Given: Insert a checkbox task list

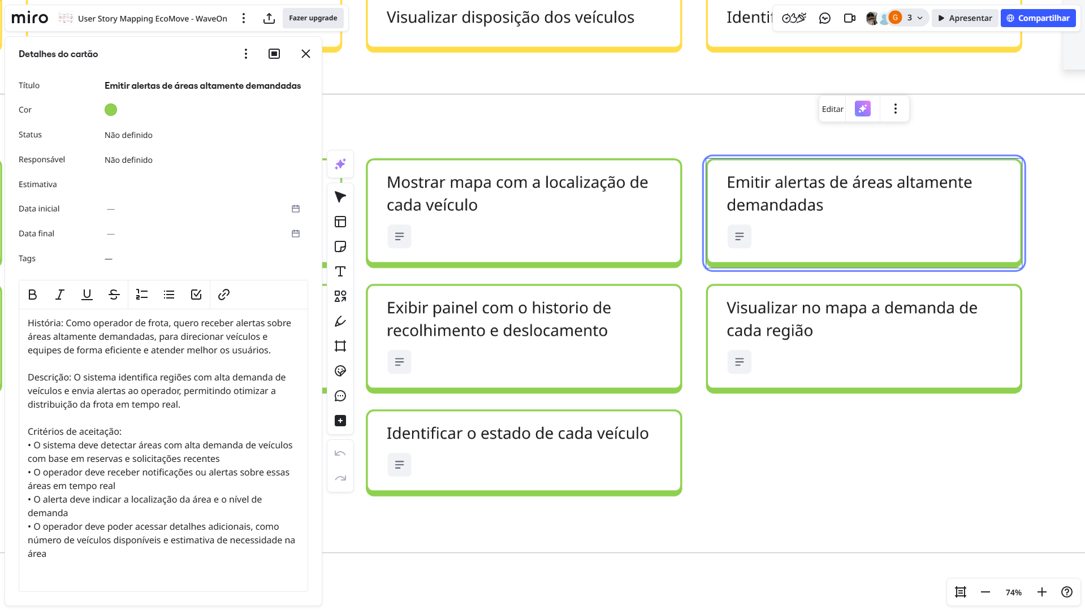Looking at the screenshot, I should point(196,295).
